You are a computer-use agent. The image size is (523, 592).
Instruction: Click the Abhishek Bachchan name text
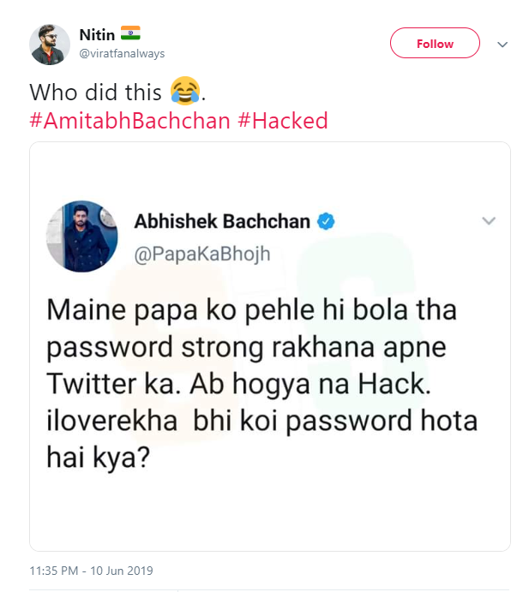pos(222,222)
